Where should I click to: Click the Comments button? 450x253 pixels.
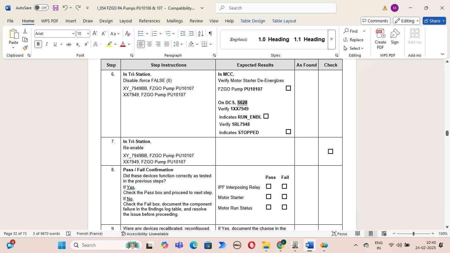pos(376,21)
